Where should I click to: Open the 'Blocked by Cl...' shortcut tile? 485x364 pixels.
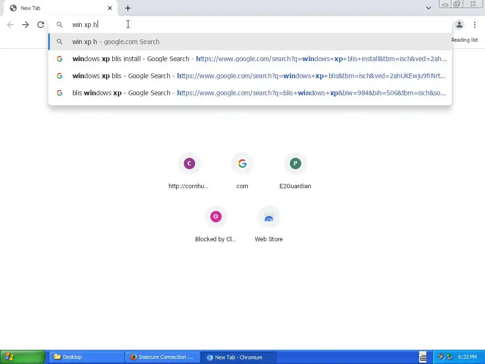pos(216,224)
